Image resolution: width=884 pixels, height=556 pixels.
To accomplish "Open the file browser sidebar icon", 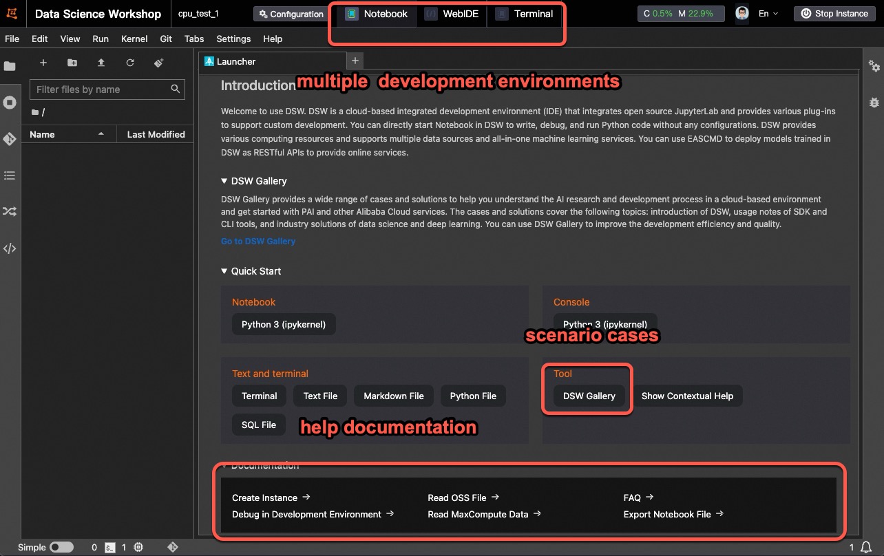I will 10,66.
